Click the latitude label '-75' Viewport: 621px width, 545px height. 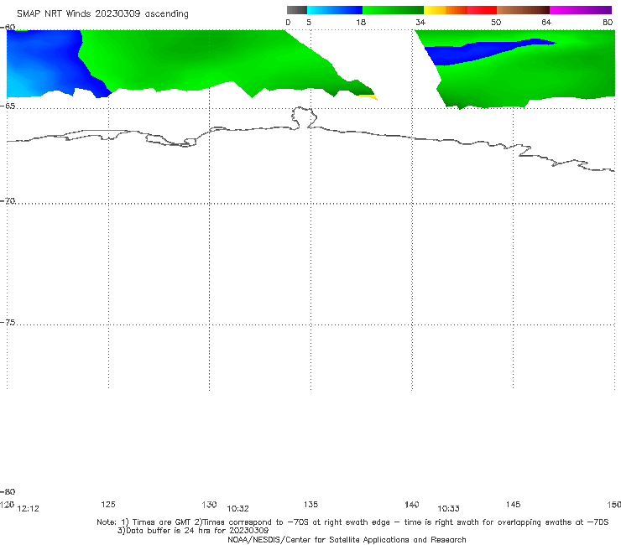click(8, 322)
